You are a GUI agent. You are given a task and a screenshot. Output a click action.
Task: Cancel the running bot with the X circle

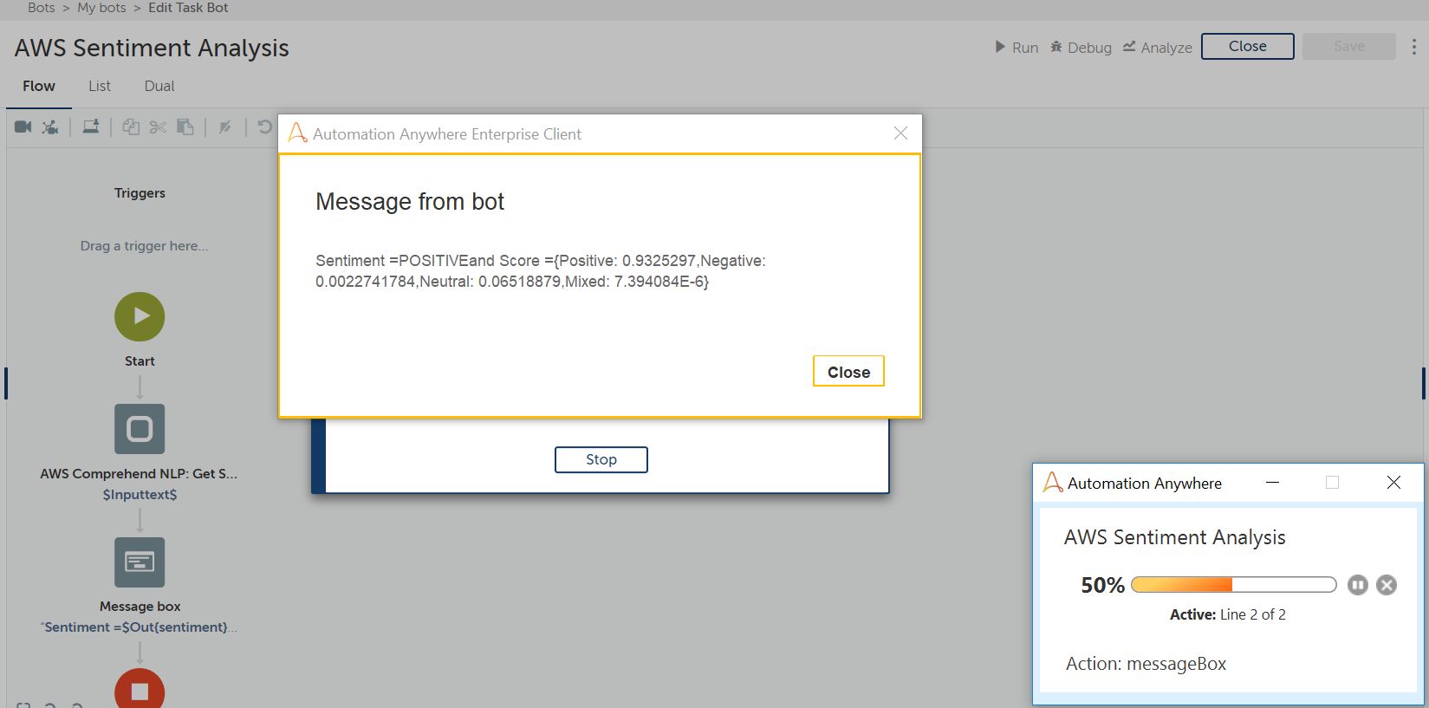point(1387,585)
